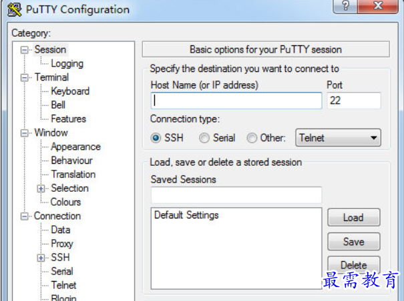Click the Port number field
404x301 pixels.
click(353, 101)
